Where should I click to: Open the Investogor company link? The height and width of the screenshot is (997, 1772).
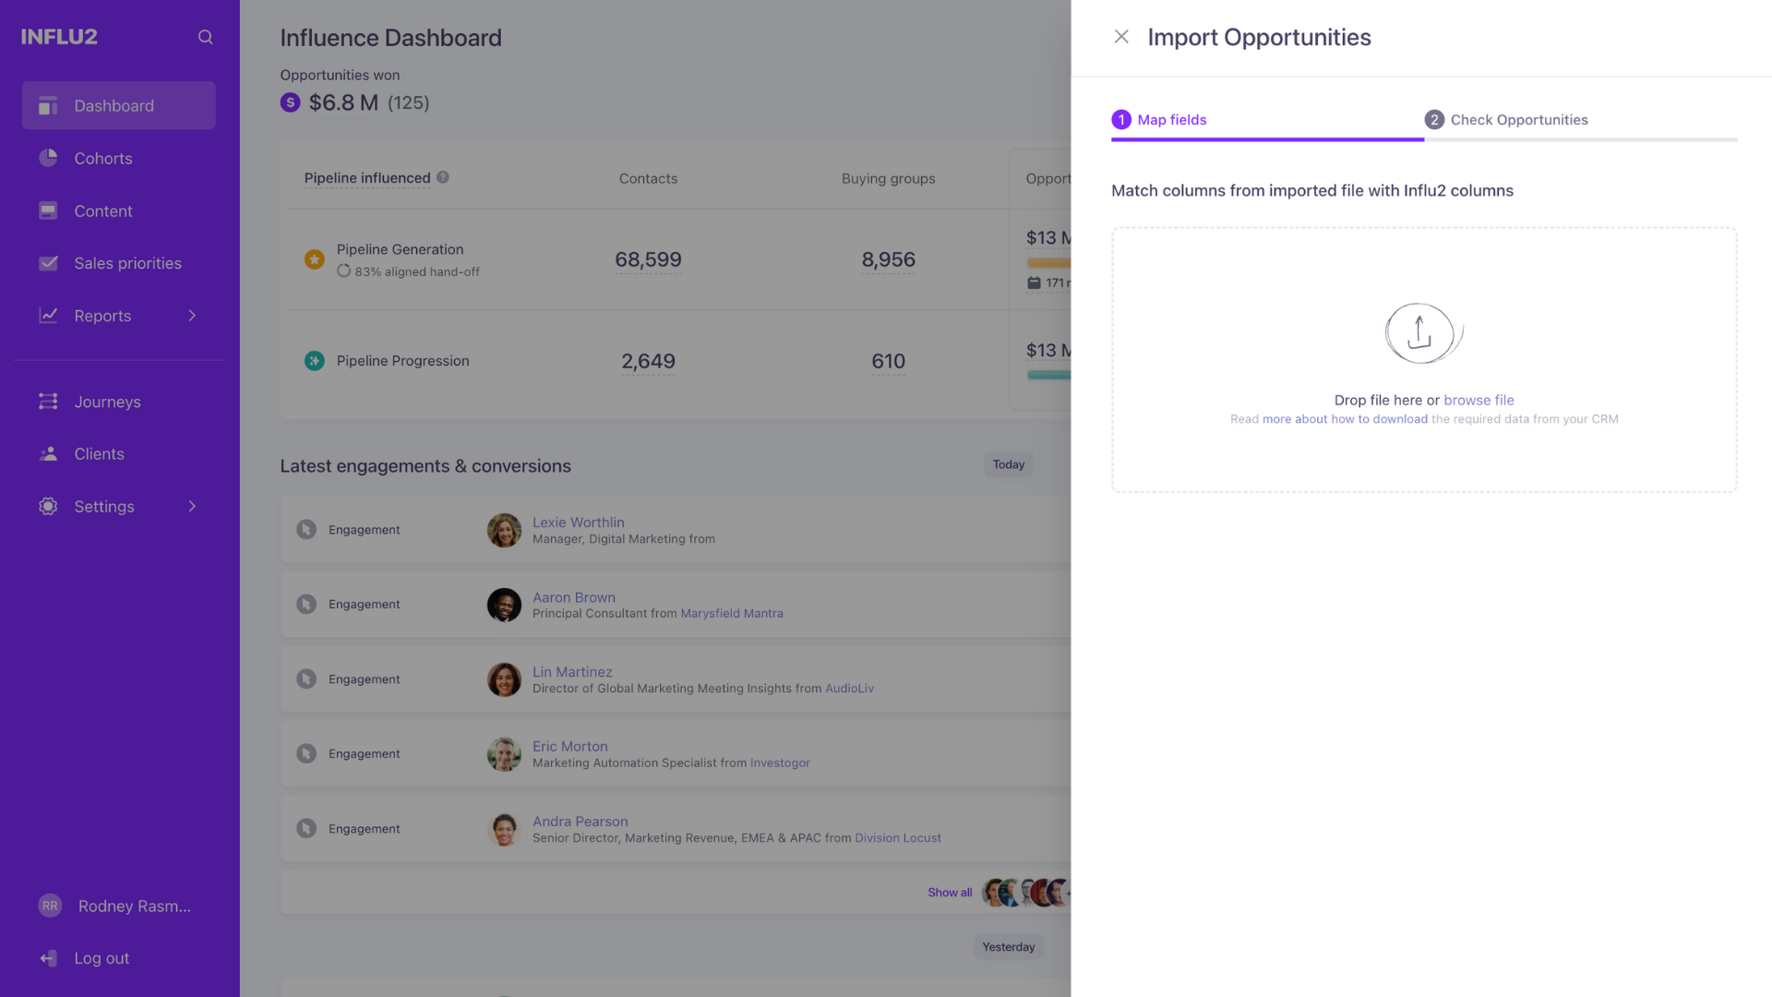pyautogui.click(x=780, y=763)
